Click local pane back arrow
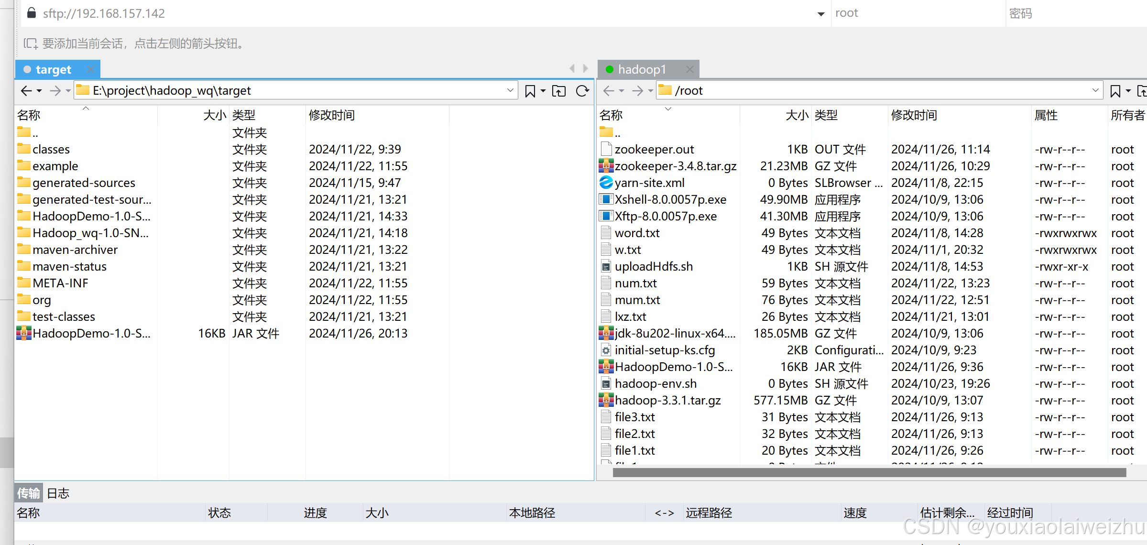The image size is (1147, 545). point(26,91)
